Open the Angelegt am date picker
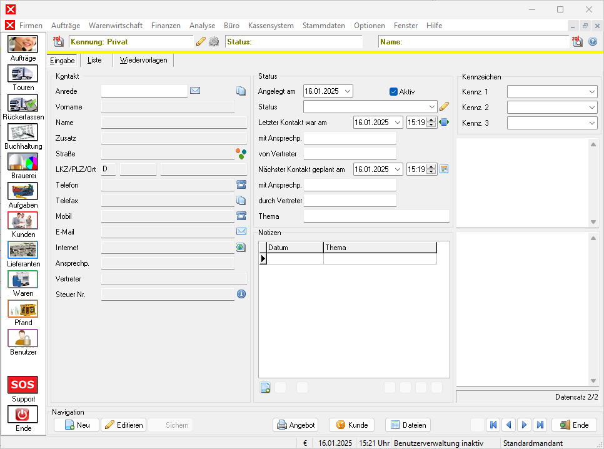 [x=347, y=91]
